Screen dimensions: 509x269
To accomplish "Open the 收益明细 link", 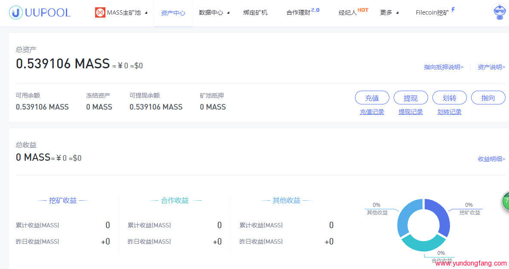I will click(x=490, y=159).
